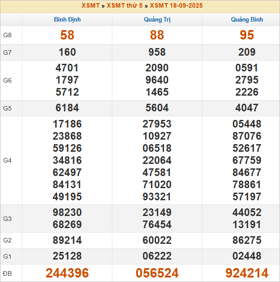
Task: Select the Quảng Trị column header
Action: pos(157,20)
